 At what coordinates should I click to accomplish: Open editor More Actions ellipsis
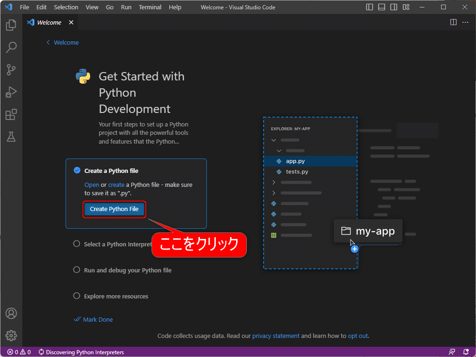pyautogui.click(x=465, y=22)
